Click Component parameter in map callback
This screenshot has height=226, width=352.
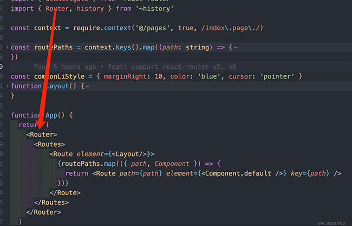point(172,164)
